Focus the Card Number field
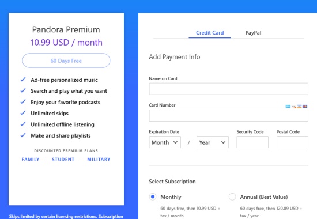 point(228,115)
